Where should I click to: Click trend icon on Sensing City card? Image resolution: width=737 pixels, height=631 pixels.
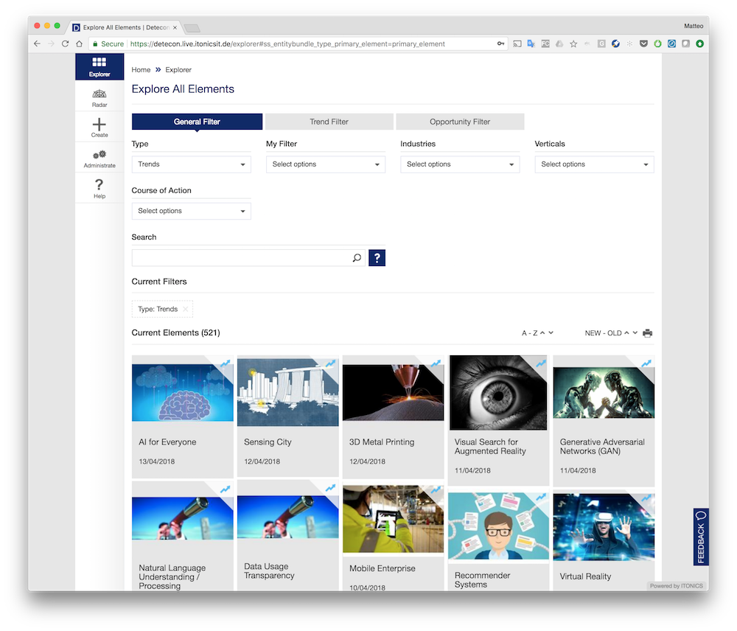coord(331,363)
